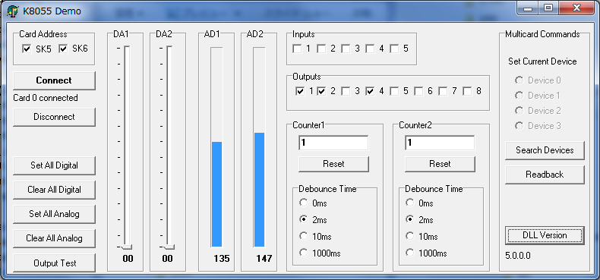Toggle the SK6 card address checkbox
The image size is (600, 280).
[x=63, y=49]
